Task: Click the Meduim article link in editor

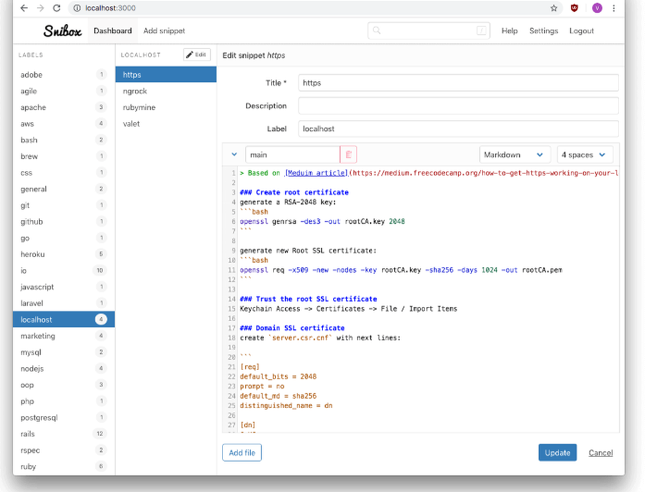Action: point(316,173)
